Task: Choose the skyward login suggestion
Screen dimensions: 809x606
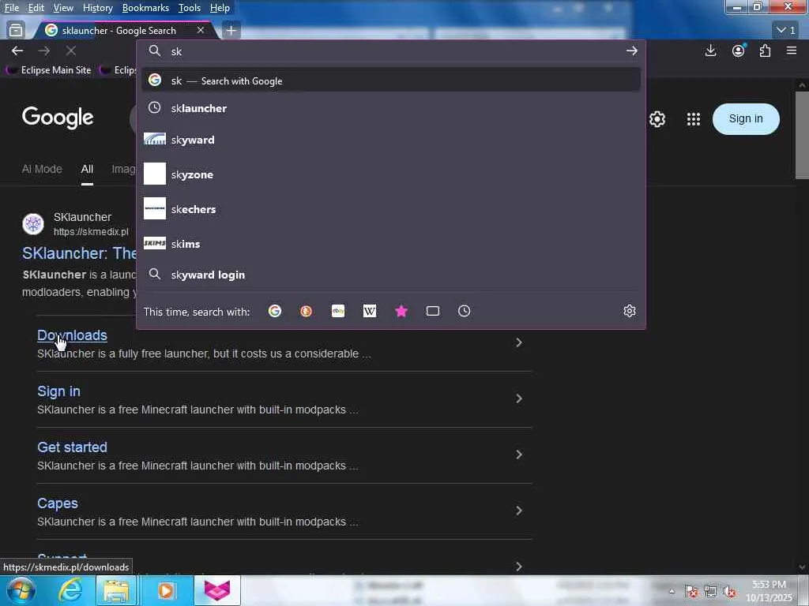Action: 391,275
